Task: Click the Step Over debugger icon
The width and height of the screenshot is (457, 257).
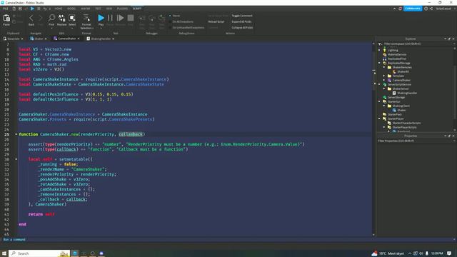Action: click(x=152, y=19)
